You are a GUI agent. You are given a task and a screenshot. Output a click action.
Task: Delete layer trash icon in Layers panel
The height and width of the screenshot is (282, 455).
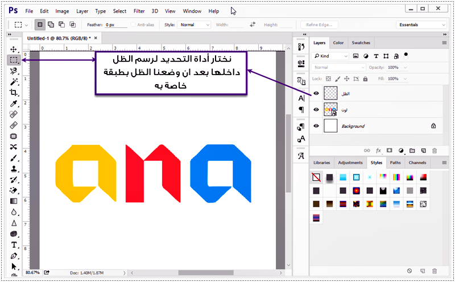point(435,151)
